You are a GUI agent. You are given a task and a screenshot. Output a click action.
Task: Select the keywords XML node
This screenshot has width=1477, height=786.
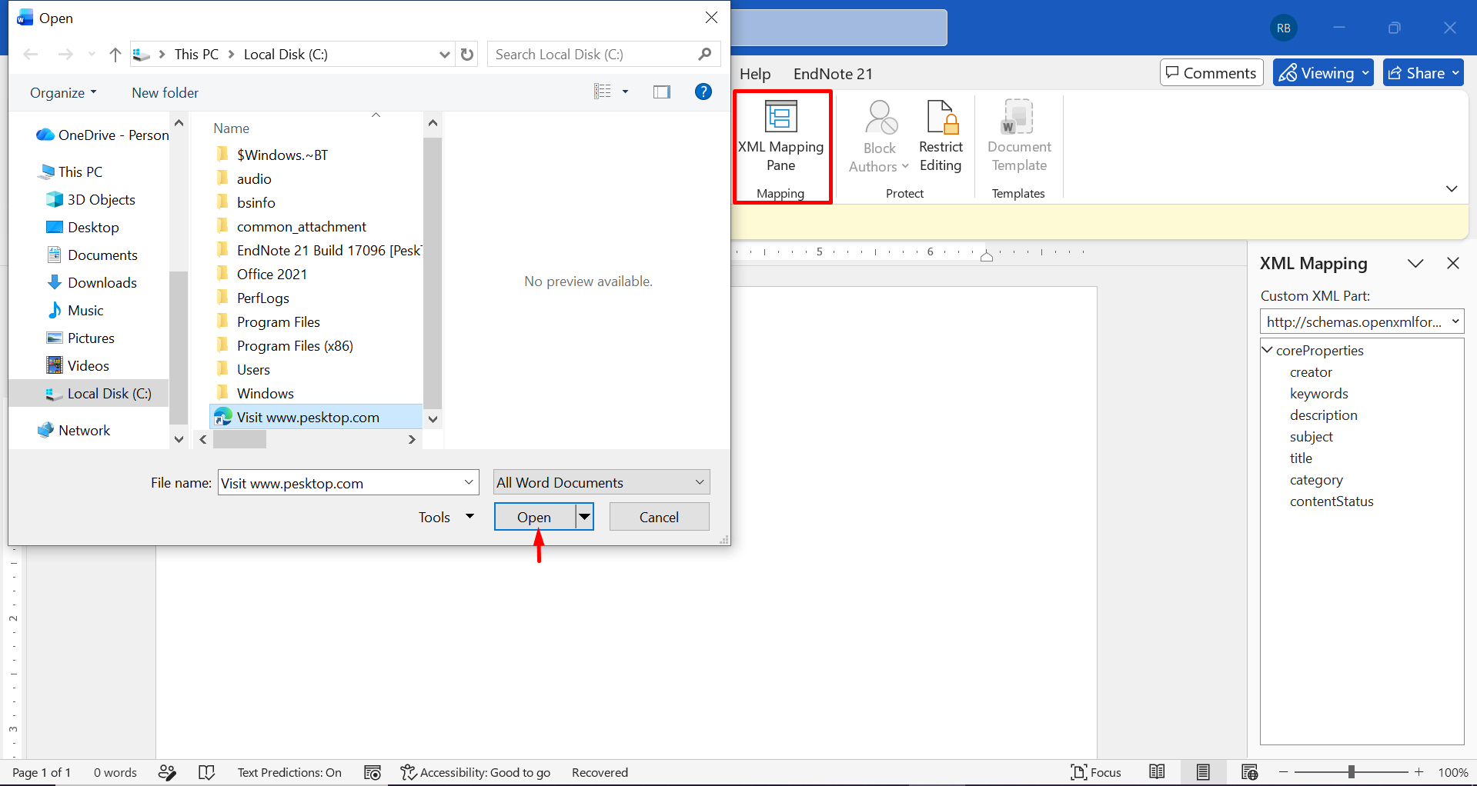[x=1318, y=393]
